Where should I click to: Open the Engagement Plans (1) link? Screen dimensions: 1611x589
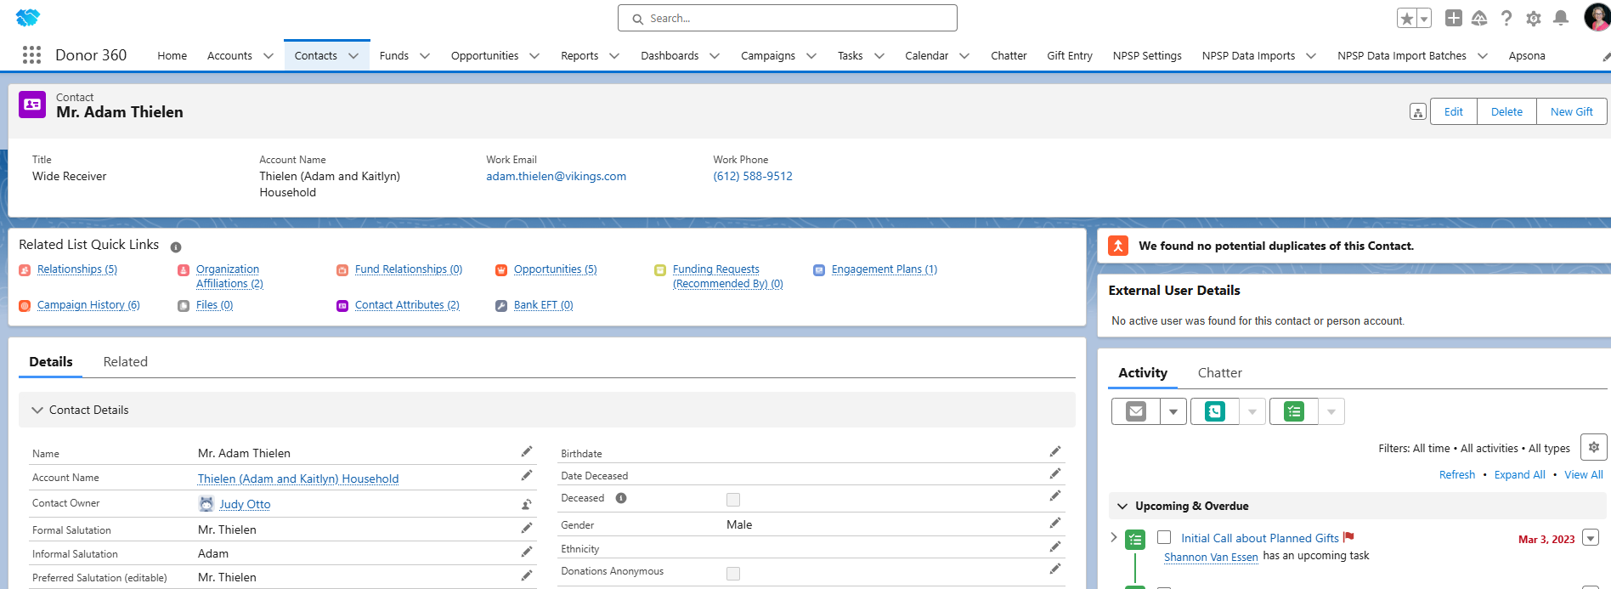coord(885,269)
